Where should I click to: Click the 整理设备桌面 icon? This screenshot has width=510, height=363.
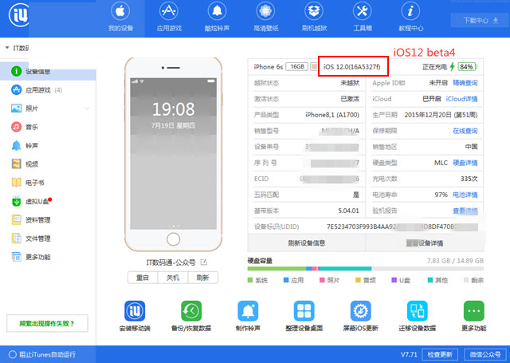point(304,311)
